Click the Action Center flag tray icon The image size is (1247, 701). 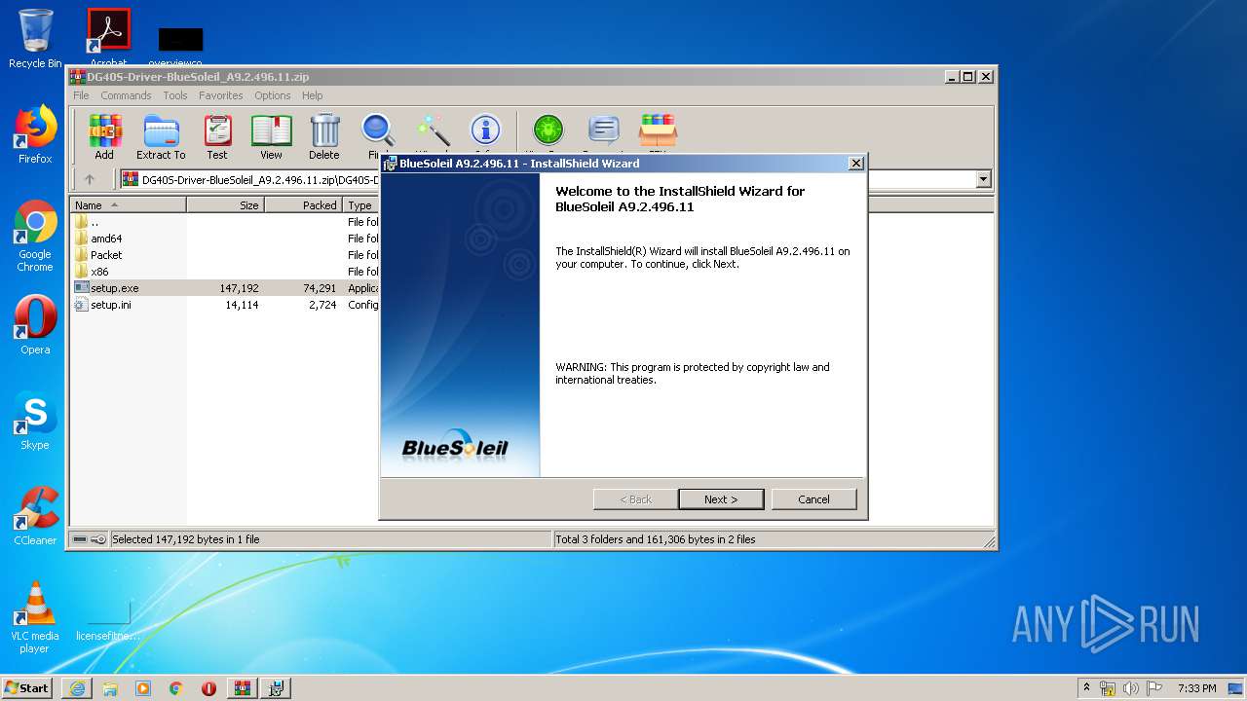pos(1153,688)
